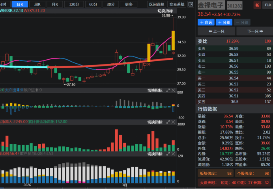The image size is (273, 189).
Task: Maximize the capital net inflow panel
Action: pos(168,122)
